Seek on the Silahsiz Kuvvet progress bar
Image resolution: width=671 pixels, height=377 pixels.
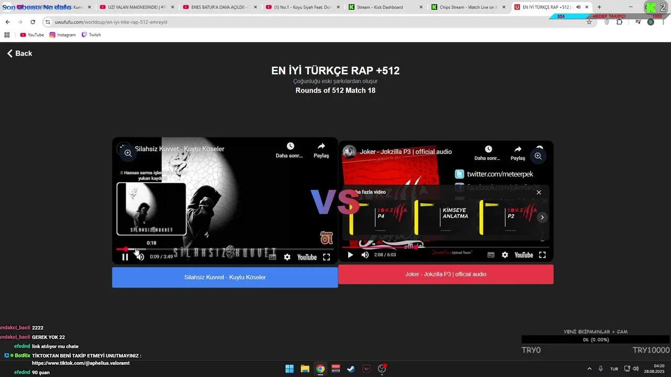click(x=224, y=249)
